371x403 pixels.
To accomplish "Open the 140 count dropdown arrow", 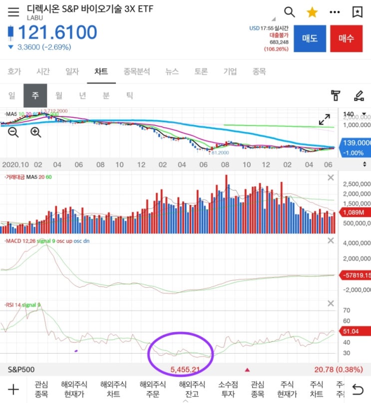I will pos(364,114).
